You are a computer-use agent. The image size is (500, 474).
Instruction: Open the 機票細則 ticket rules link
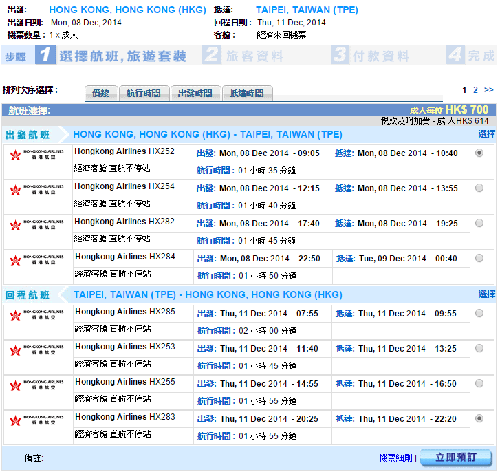coord(395,457)
